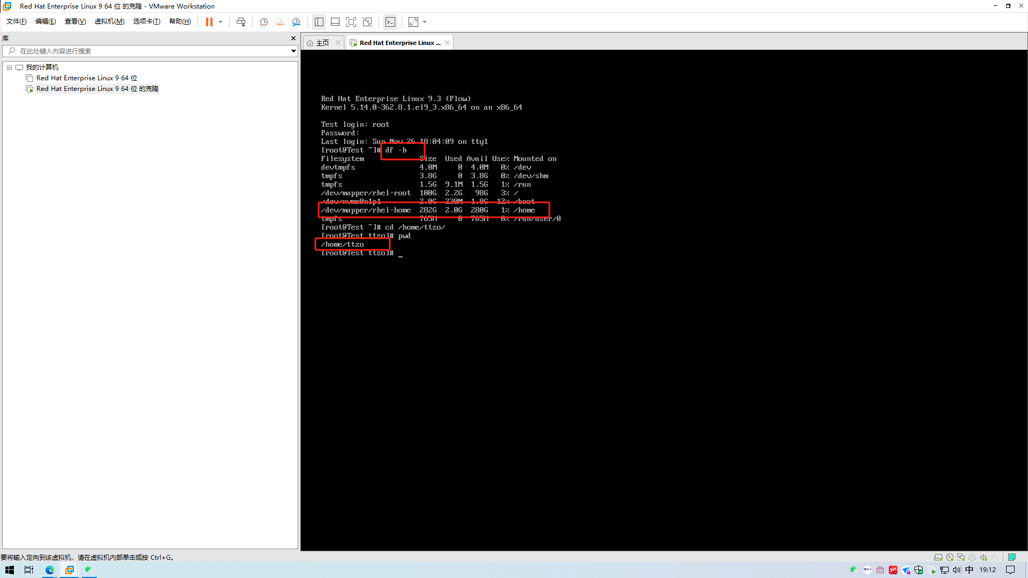Select 我的计算机 in the library tree
This screenshot has width=1028, height=578.
tap(42, 67)
